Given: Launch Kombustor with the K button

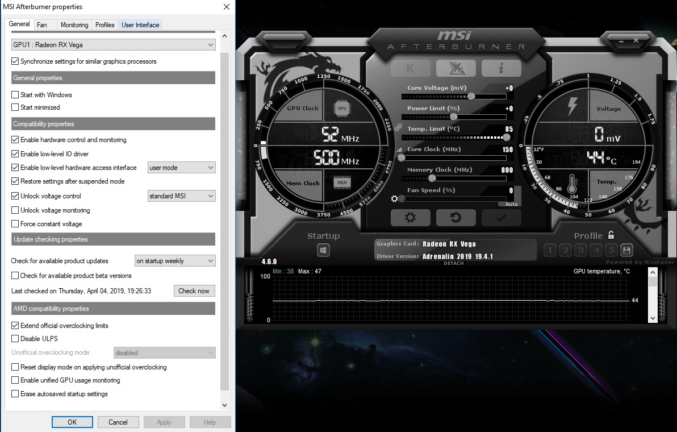Looking at the screenshot, I should (x=410, y=68).
